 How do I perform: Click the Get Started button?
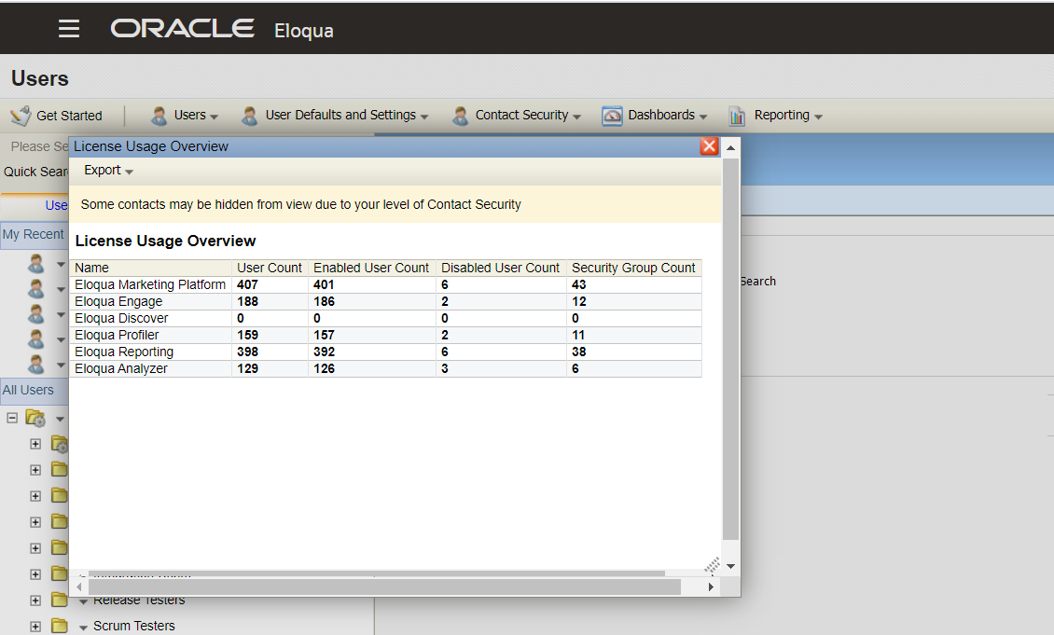pyautogui.click(x=57, y=116)
